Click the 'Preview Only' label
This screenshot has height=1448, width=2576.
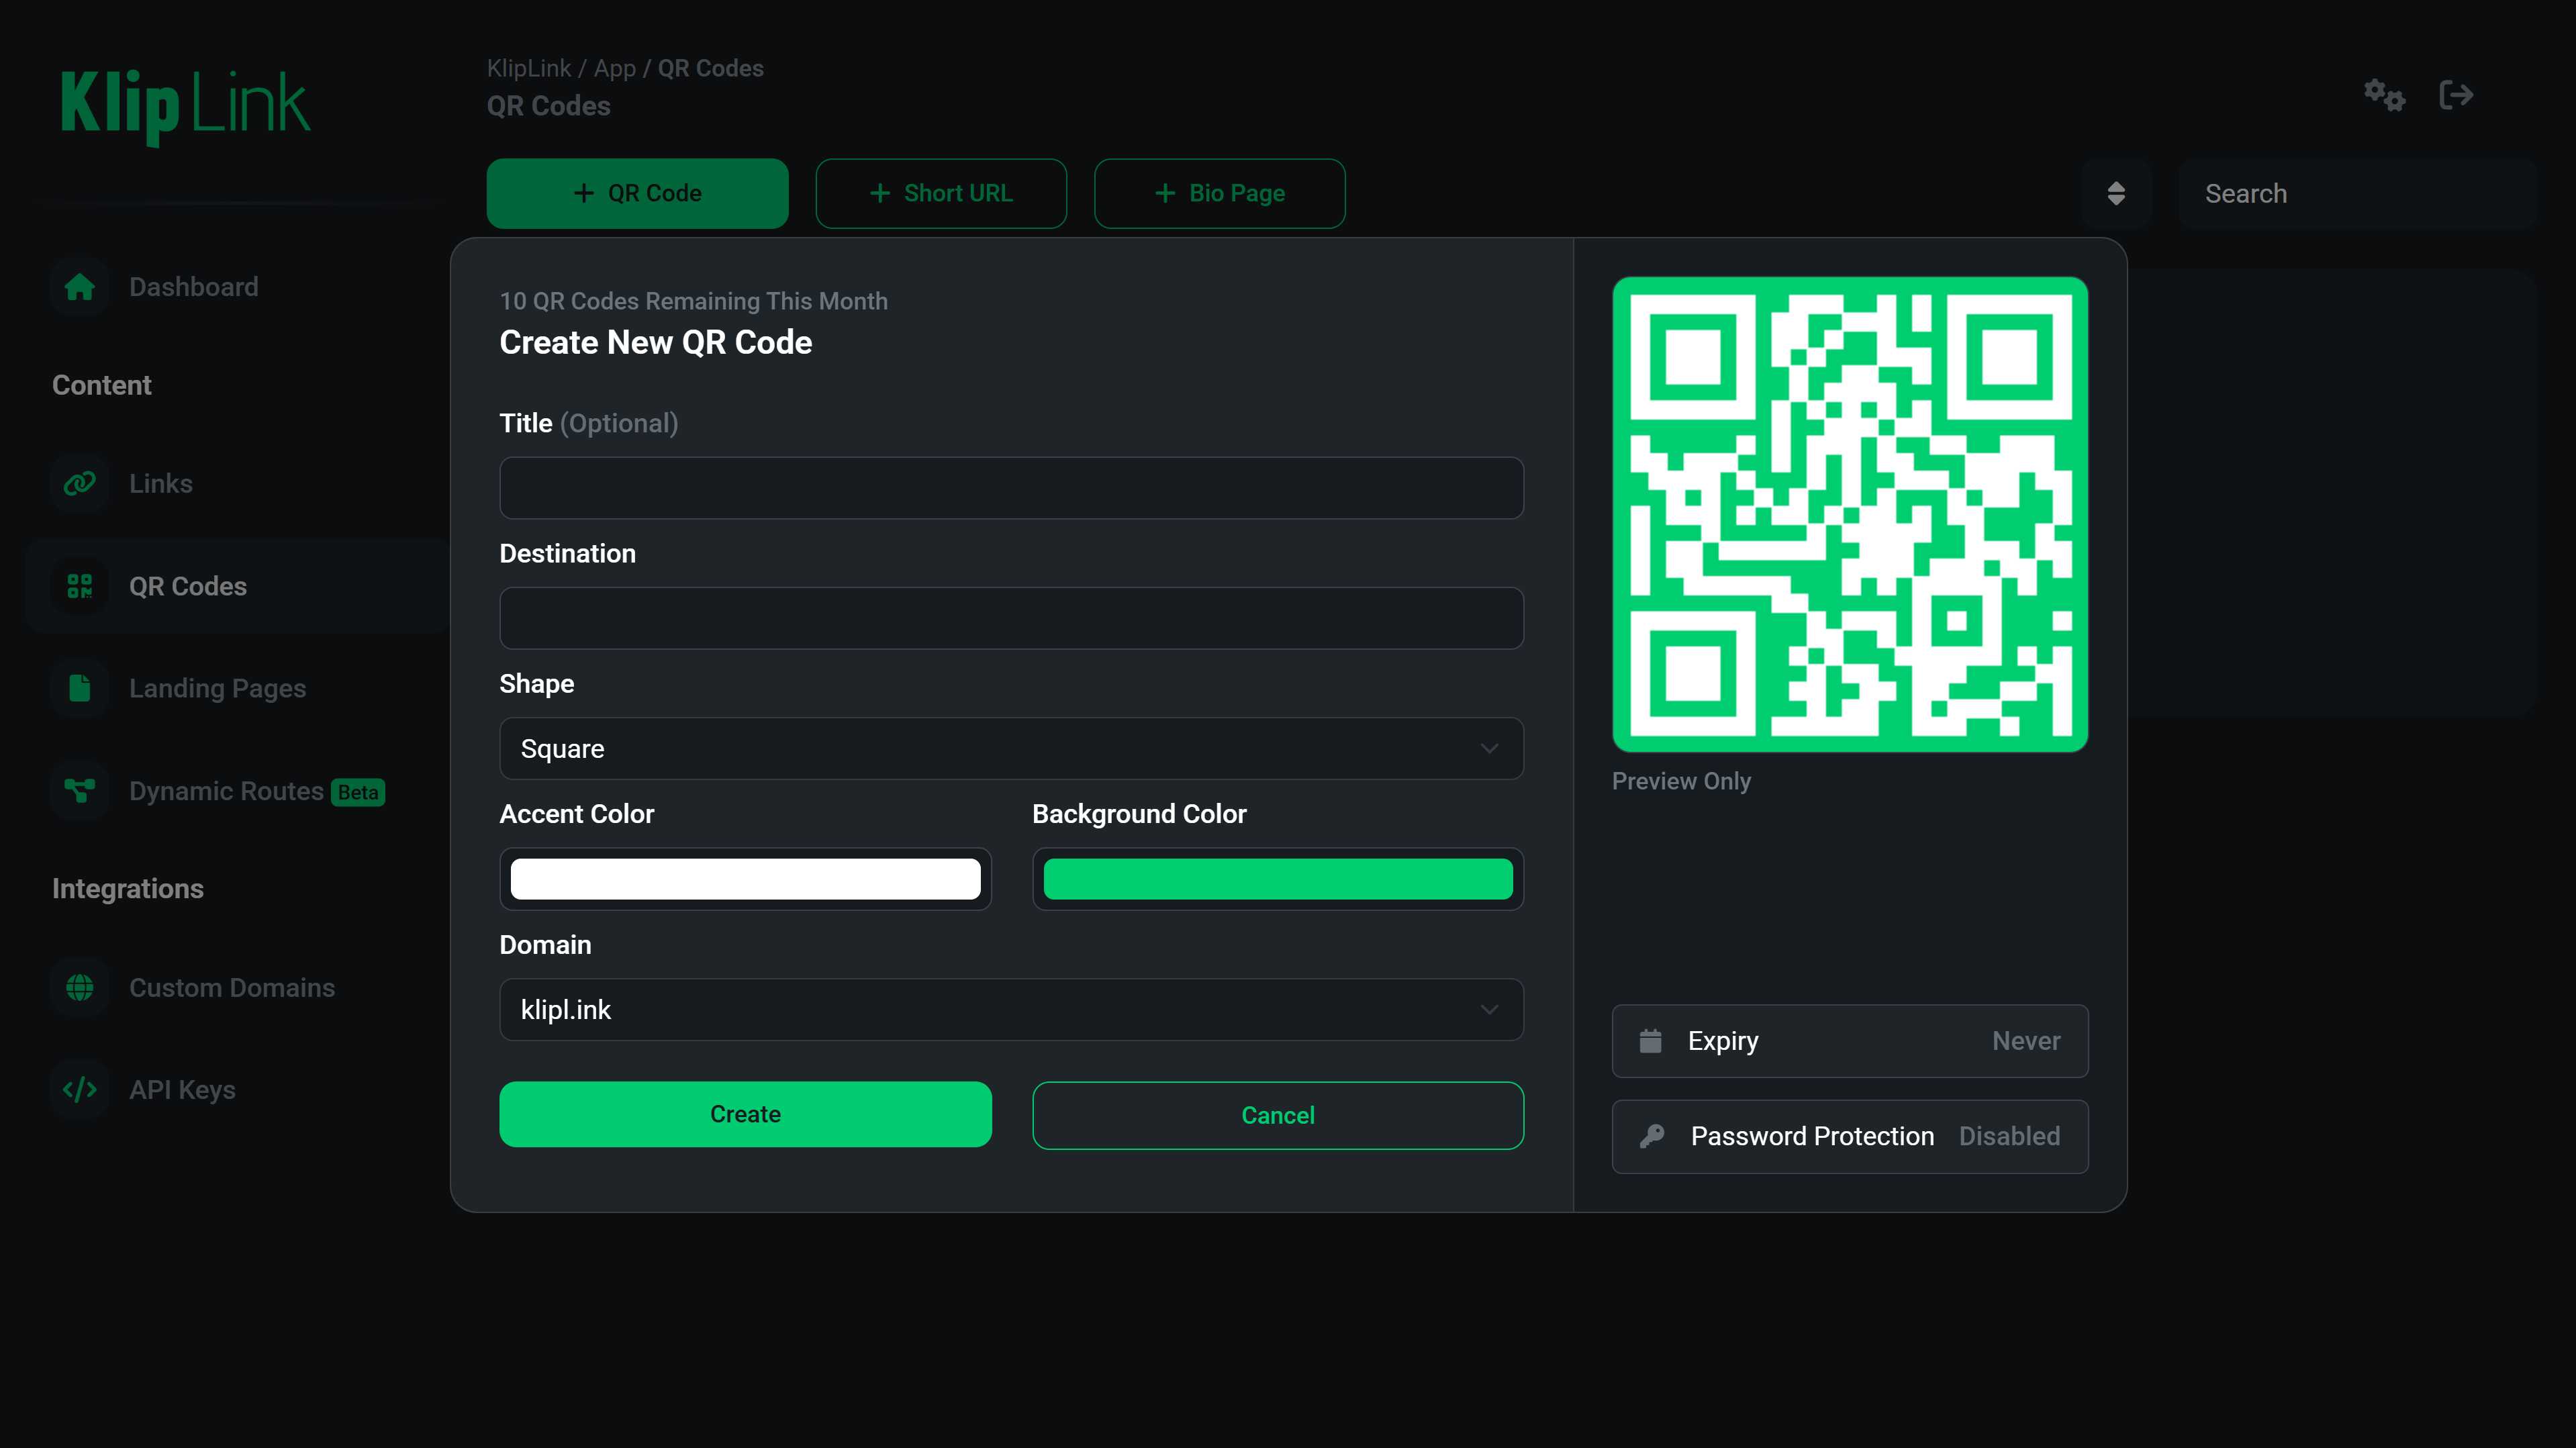tap(1681, 781)
